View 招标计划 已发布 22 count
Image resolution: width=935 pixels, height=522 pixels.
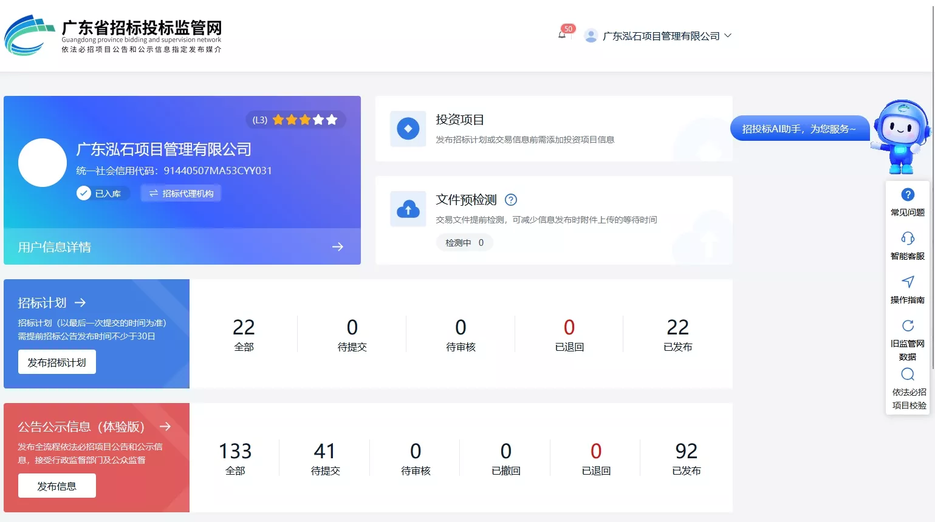click(x=677, y=334)
